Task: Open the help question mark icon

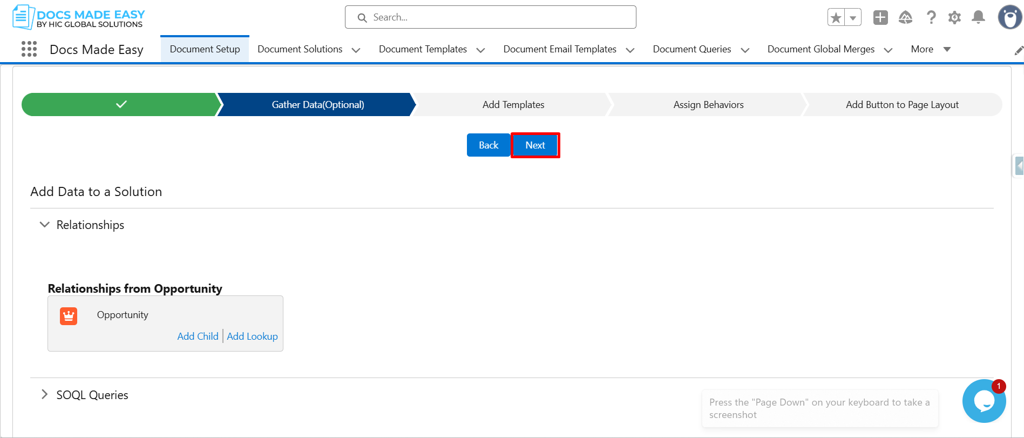Action: [931, 17]
